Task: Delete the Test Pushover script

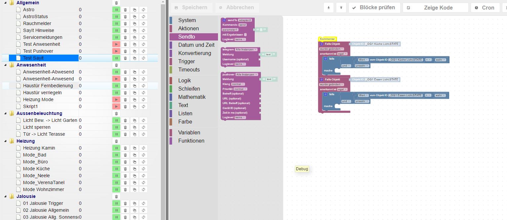Action: pyautogui.click(x=125, y=51)
